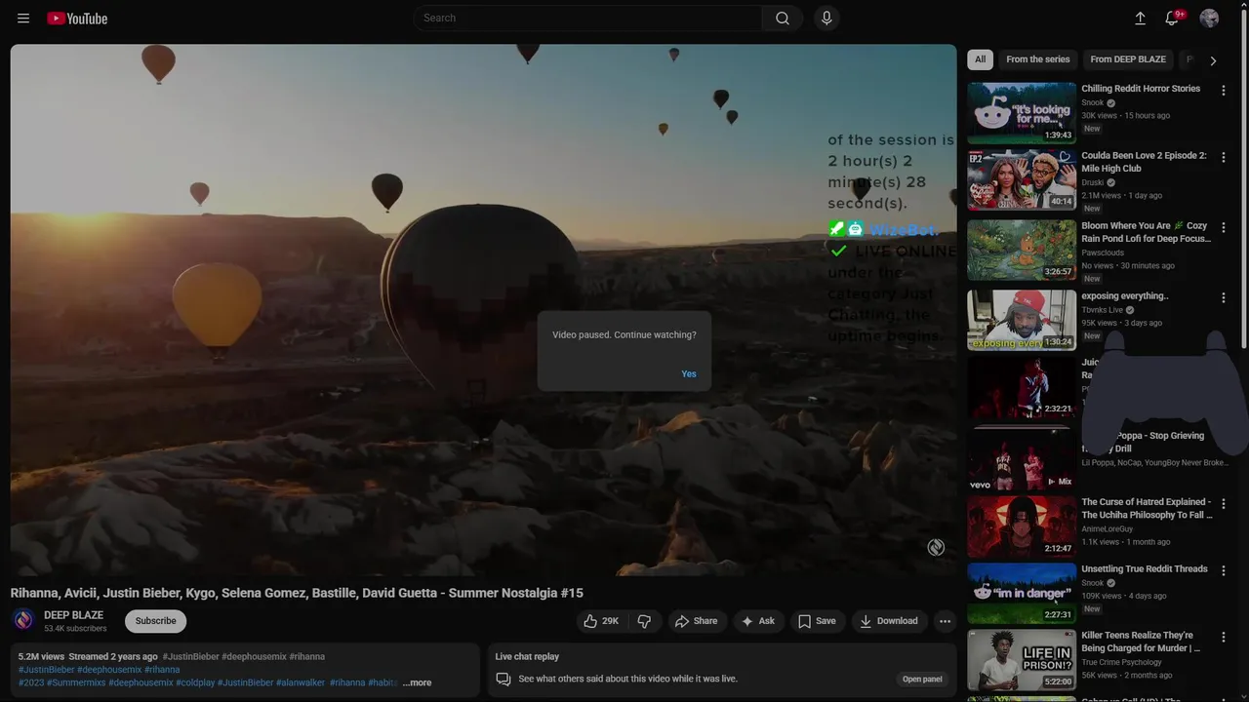Screen dimensions: 1249x702
Task: Open Killer Teens Realize thumbnail
Action: click(1022, 659)
